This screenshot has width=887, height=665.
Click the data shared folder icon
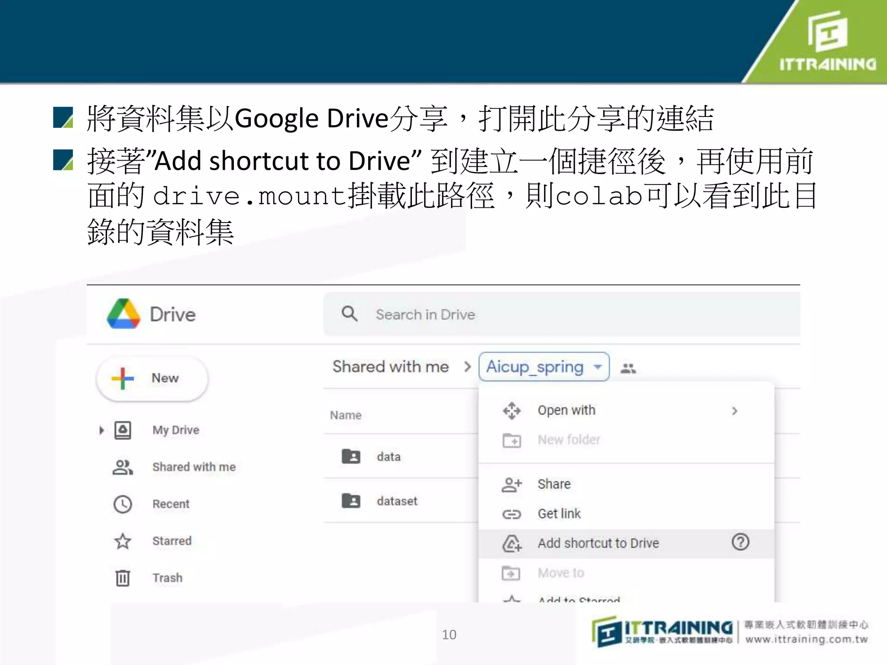[351, 456]
